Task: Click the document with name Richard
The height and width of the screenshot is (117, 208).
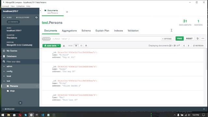Action: [123, 55]
